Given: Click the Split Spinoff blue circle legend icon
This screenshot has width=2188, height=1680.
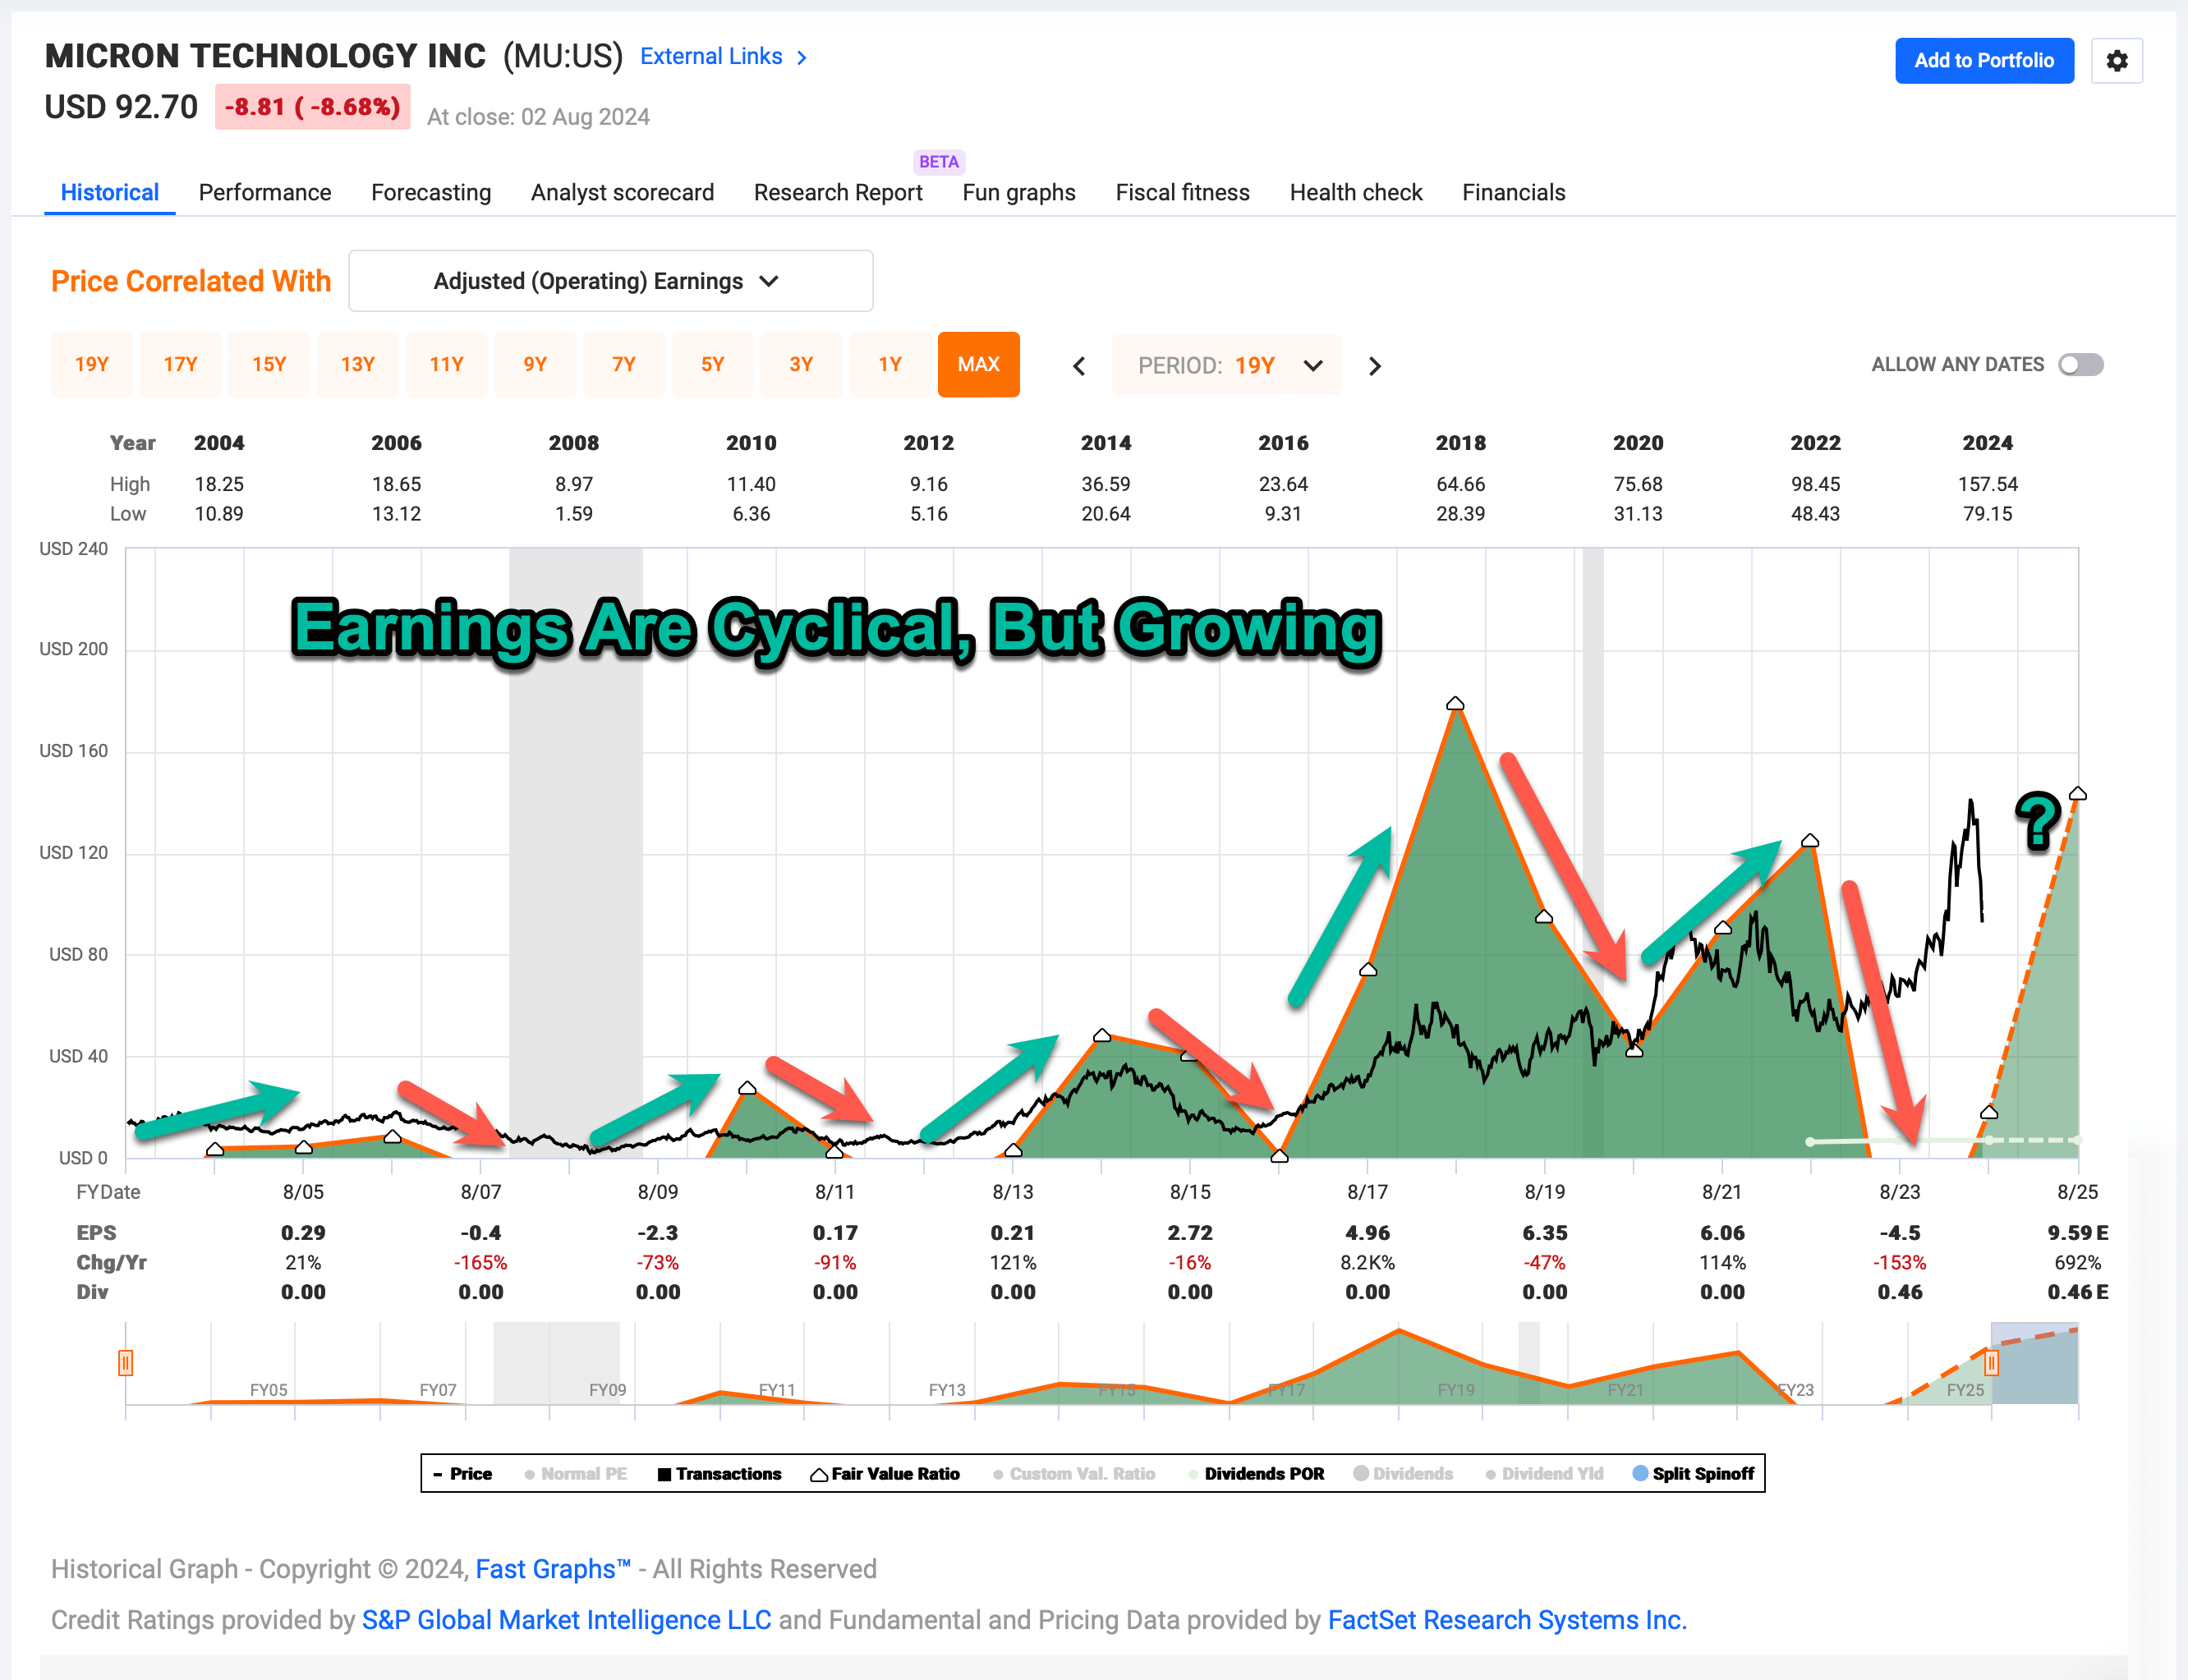Looking at the screenshot, I should coord(1640,1473).
